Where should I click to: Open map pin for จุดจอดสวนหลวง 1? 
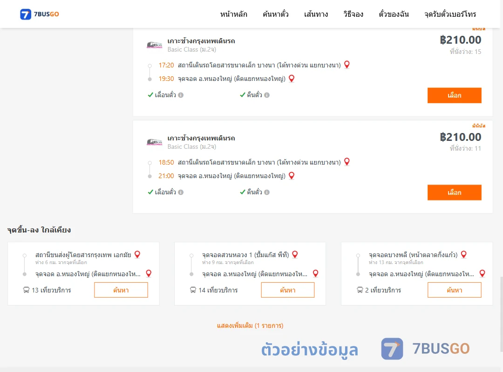coord(295,254)
